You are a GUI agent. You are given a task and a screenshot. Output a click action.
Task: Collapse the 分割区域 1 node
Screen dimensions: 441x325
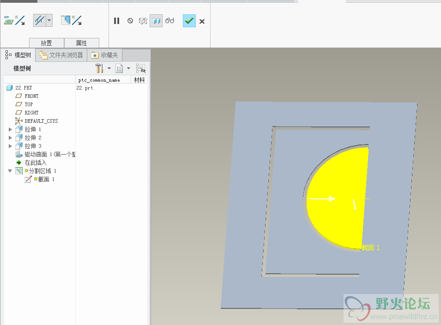(10, 171)
